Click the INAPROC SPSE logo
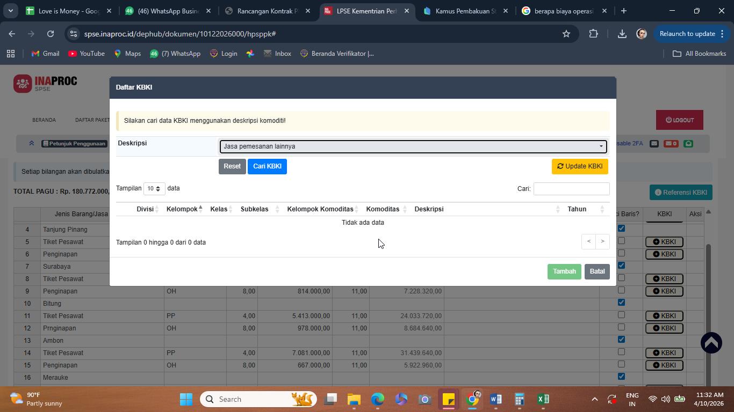This screenshot has width=734, height=412. click(x=45, y=84)
